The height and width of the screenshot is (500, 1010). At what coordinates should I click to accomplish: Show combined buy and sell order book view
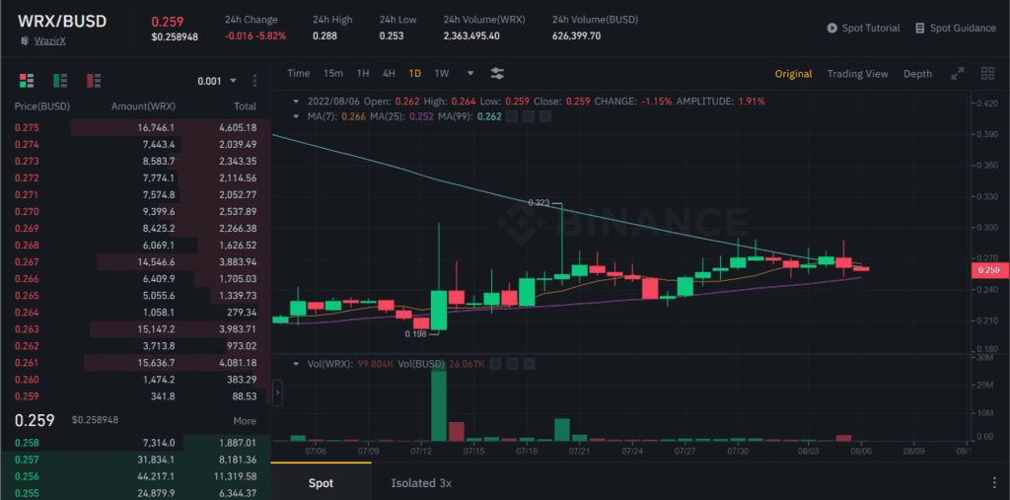(x=27, y=81)
